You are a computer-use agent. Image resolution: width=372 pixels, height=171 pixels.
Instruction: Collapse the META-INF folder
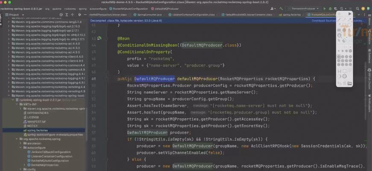click(17, 104)
